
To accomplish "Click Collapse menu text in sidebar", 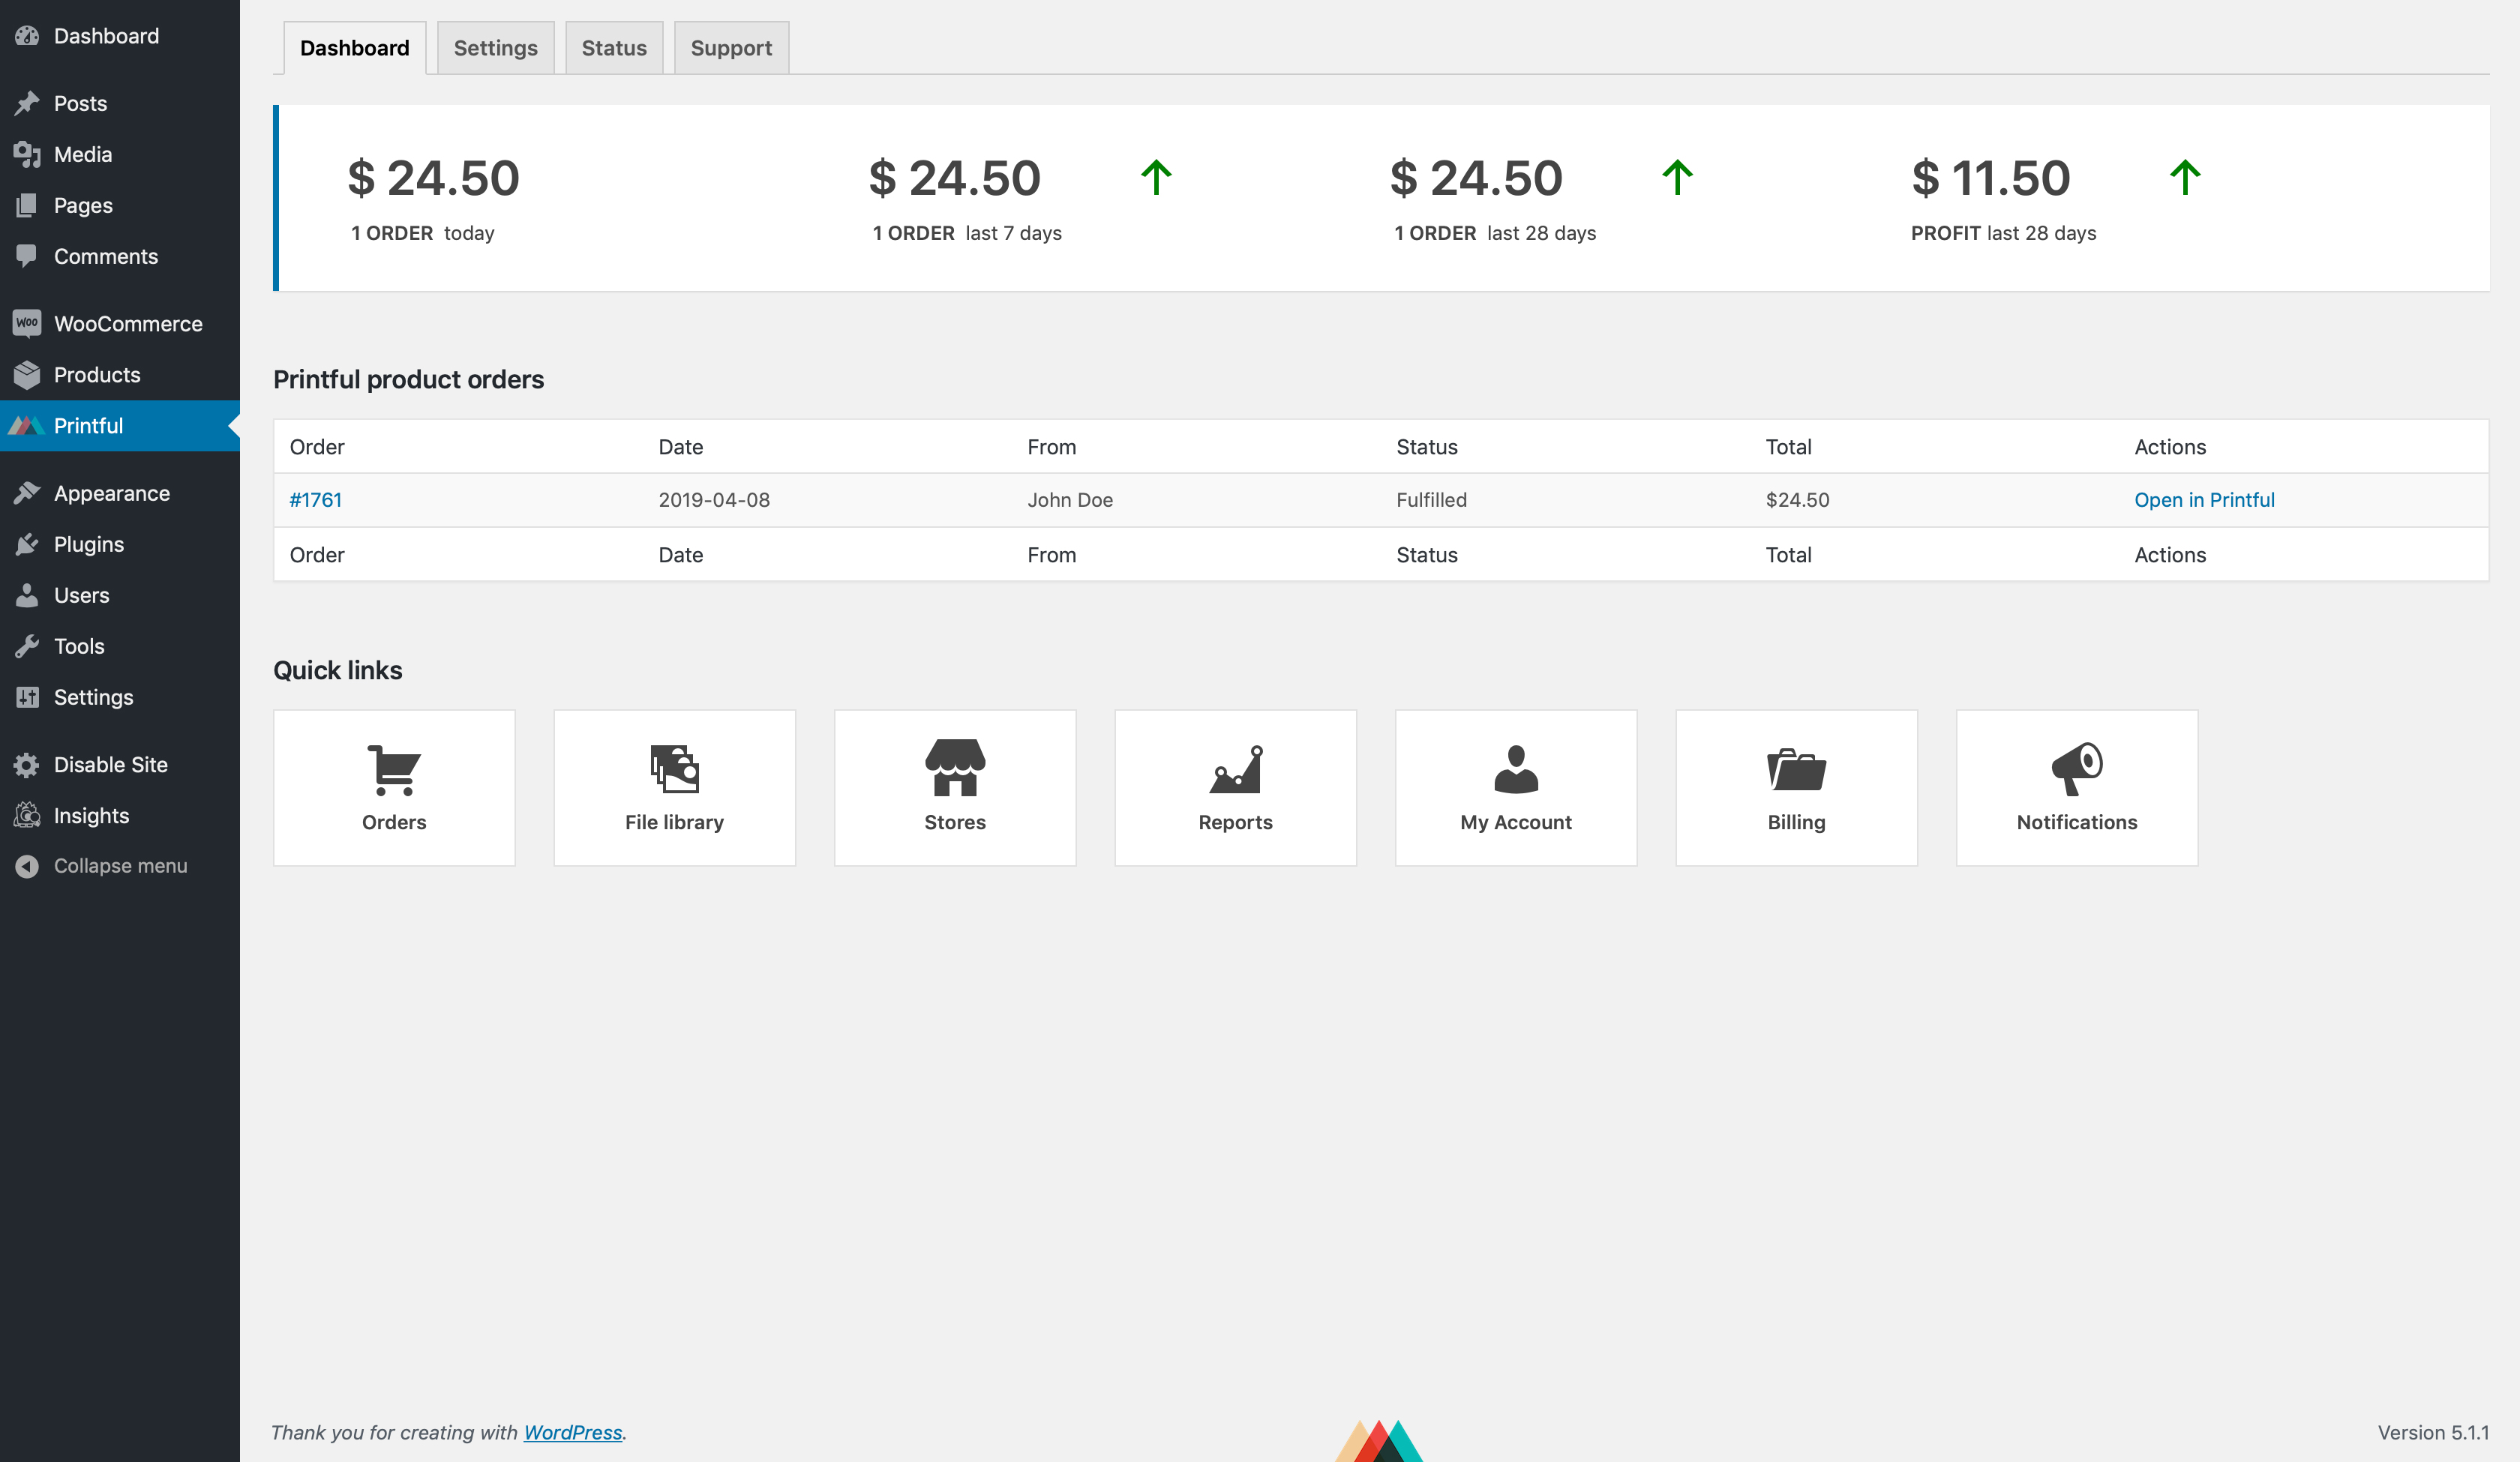I will coord(120,866).
